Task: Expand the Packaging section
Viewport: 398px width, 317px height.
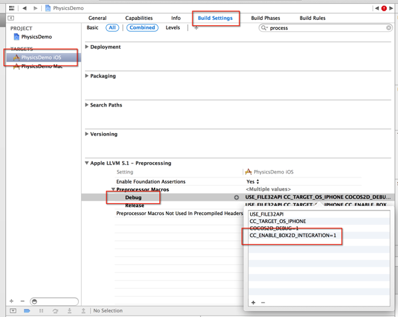Action: tap(87, 75)
